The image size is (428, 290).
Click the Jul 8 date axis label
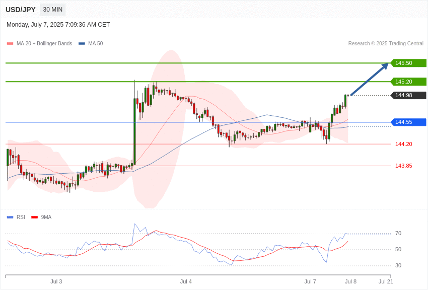(351, 281)
